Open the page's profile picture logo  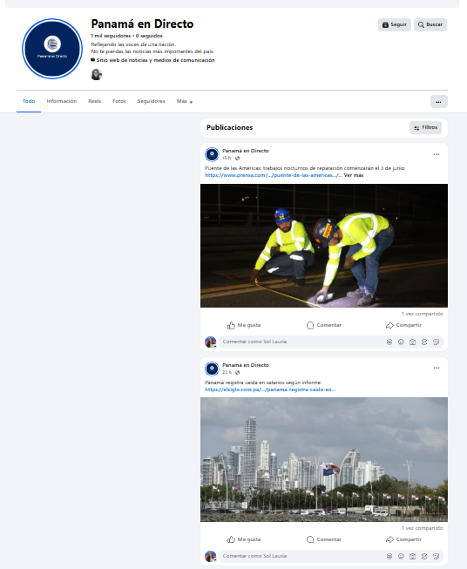(x=52, y=49)
